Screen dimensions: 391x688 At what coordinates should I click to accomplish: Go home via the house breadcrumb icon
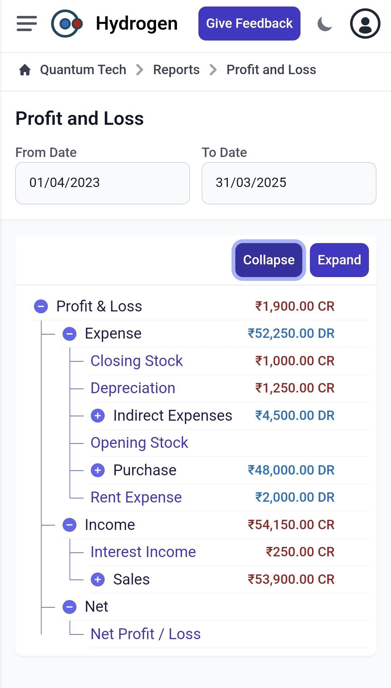25,70
